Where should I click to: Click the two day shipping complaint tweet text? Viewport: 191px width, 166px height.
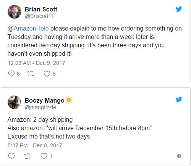click(94, 41)
